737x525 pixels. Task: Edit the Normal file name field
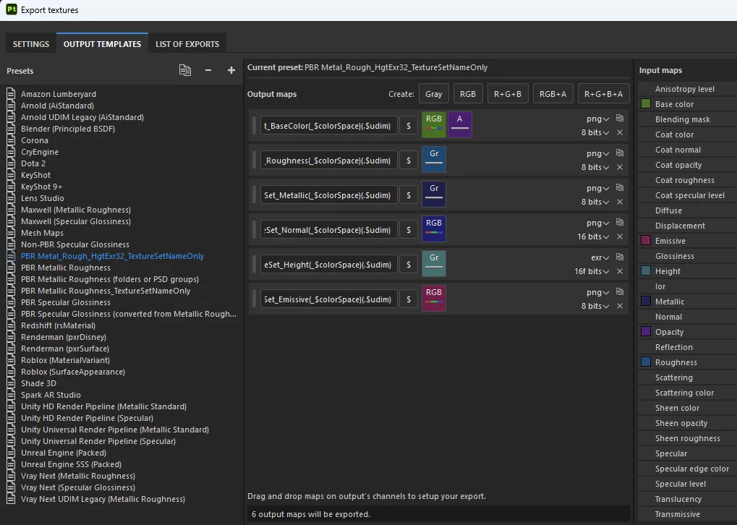[328, 230]
